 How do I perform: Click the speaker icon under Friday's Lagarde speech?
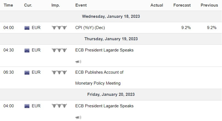78,117
